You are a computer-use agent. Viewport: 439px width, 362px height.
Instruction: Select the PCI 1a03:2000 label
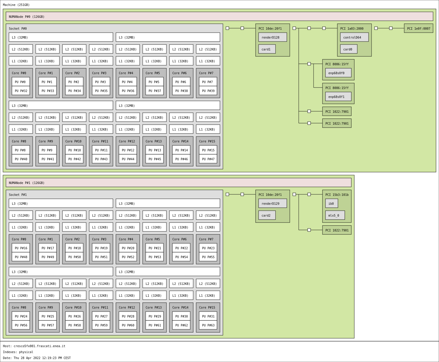tap(352, 28)
